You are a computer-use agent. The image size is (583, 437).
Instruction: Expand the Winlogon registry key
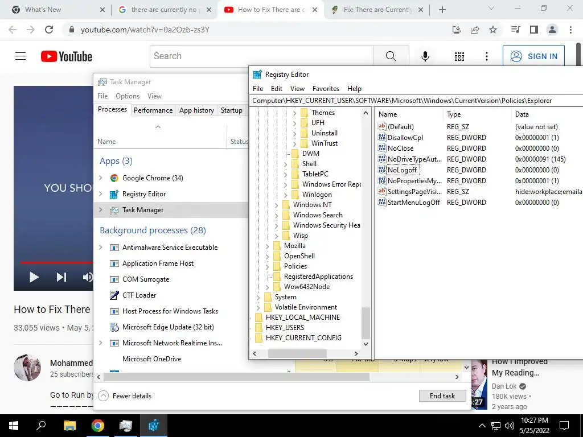286,195
